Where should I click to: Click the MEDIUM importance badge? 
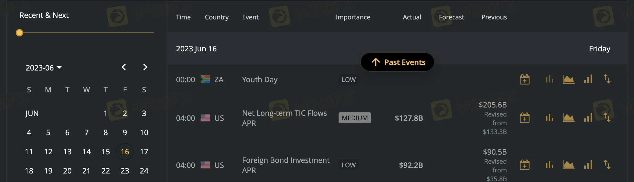tap(355, 118)
